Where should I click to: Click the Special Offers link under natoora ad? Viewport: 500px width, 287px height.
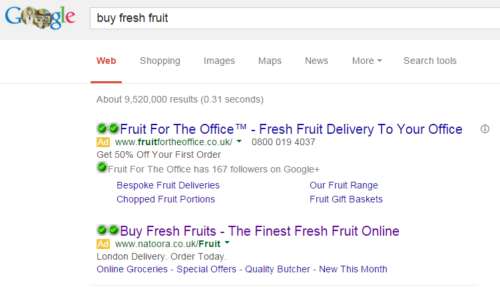point(206,269)
